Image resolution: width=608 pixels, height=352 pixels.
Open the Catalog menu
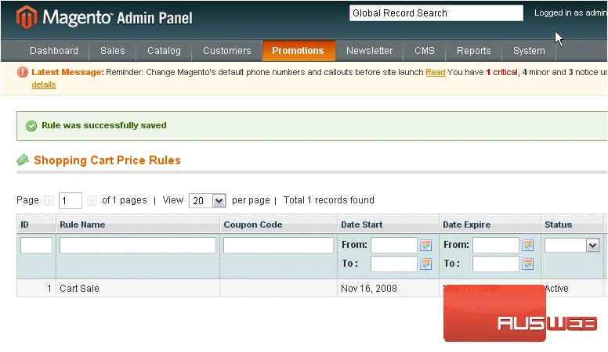[164, 51]
